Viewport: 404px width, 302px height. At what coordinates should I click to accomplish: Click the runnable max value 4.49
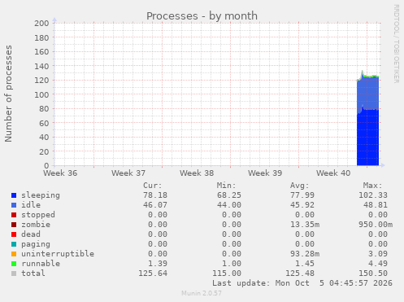pyautogui.click(x=378, y=264)
